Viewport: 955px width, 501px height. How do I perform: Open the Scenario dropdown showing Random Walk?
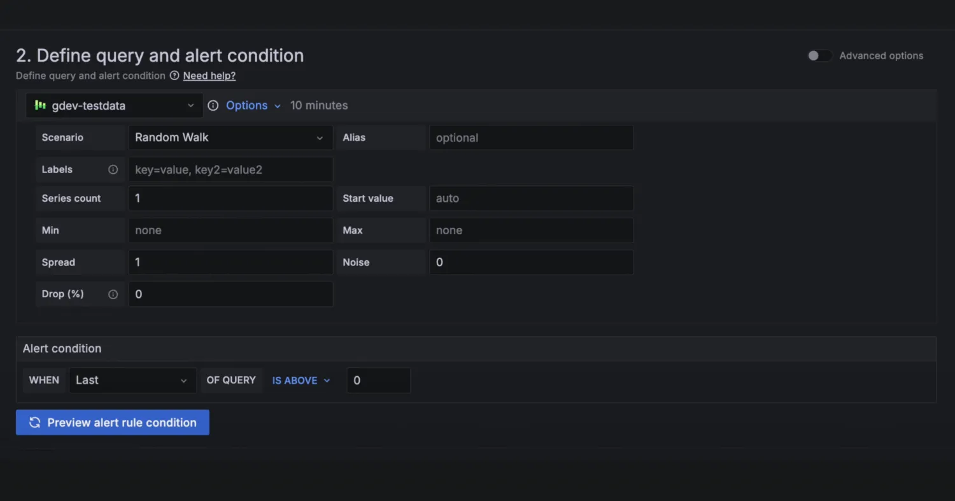coord(230,138)
